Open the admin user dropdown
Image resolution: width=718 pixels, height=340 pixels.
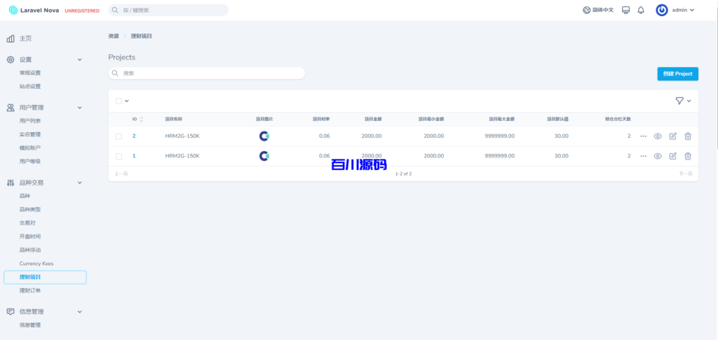click(x=675, y=10)
